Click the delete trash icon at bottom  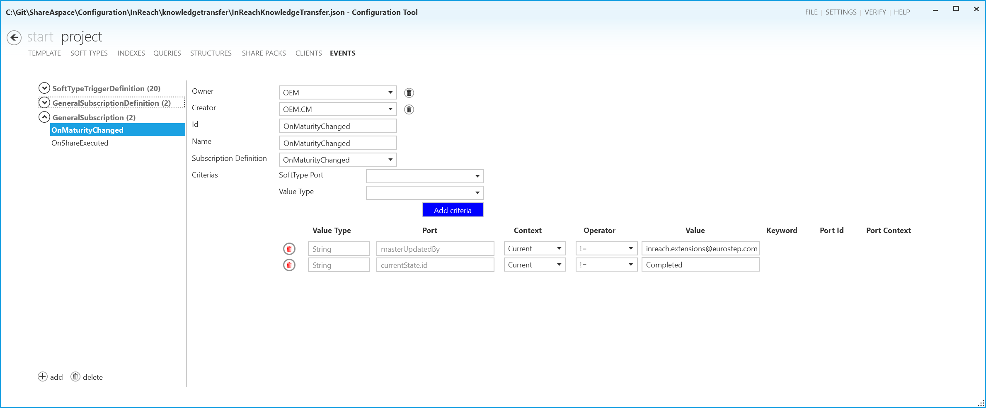[75, 376]
